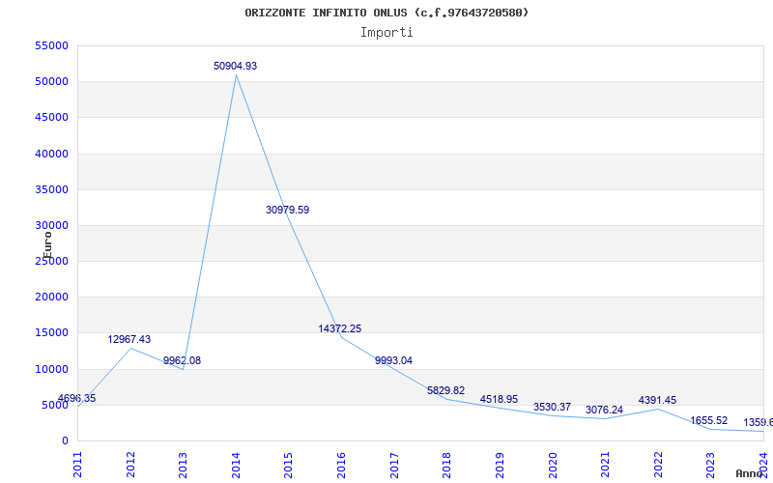Select data label 1655.52

[x=708, y=421]
